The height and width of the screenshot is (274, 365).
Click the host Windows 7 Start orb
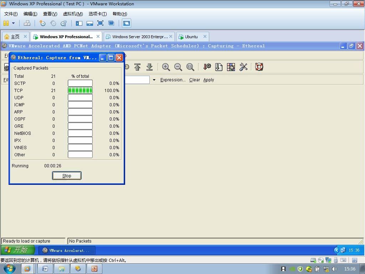coord(9,268)
